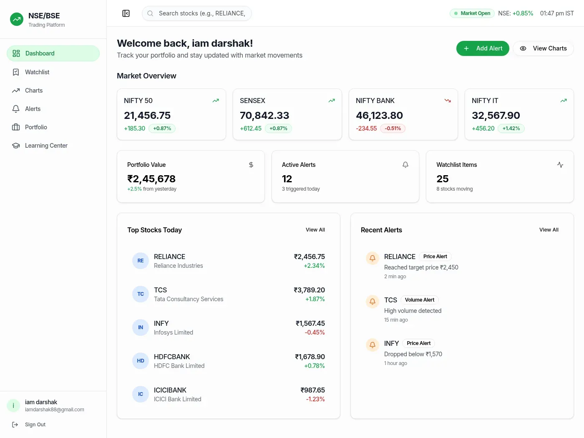
Task: Click the NIFTY BANK downtrend arrow icon
Action: pos(448,101)
